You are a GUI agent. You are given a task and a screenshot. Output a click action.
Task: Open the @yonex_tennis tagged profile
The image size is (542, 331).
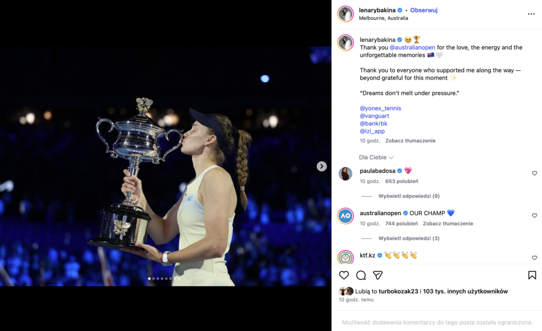click(x=380, y=108)
